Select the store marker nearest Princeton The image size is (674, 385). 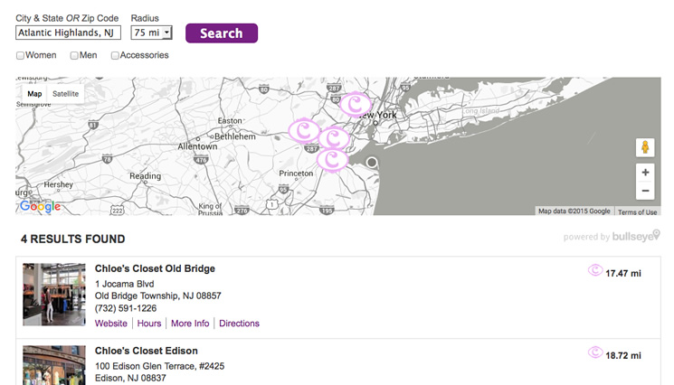tap(332, 161)
